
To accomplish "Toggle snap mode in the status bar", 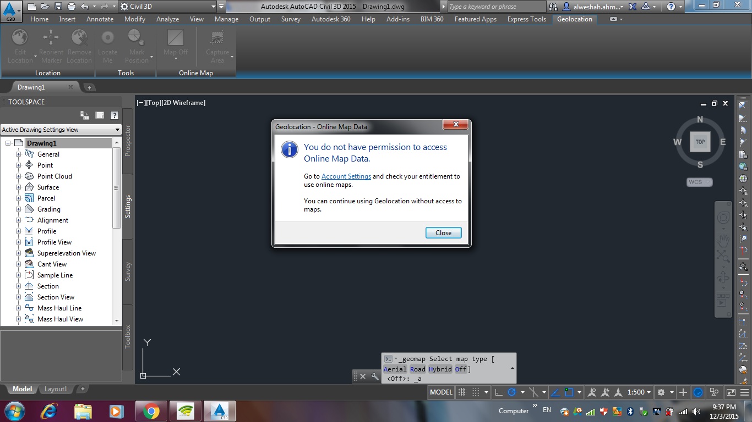I will (462, 392).
